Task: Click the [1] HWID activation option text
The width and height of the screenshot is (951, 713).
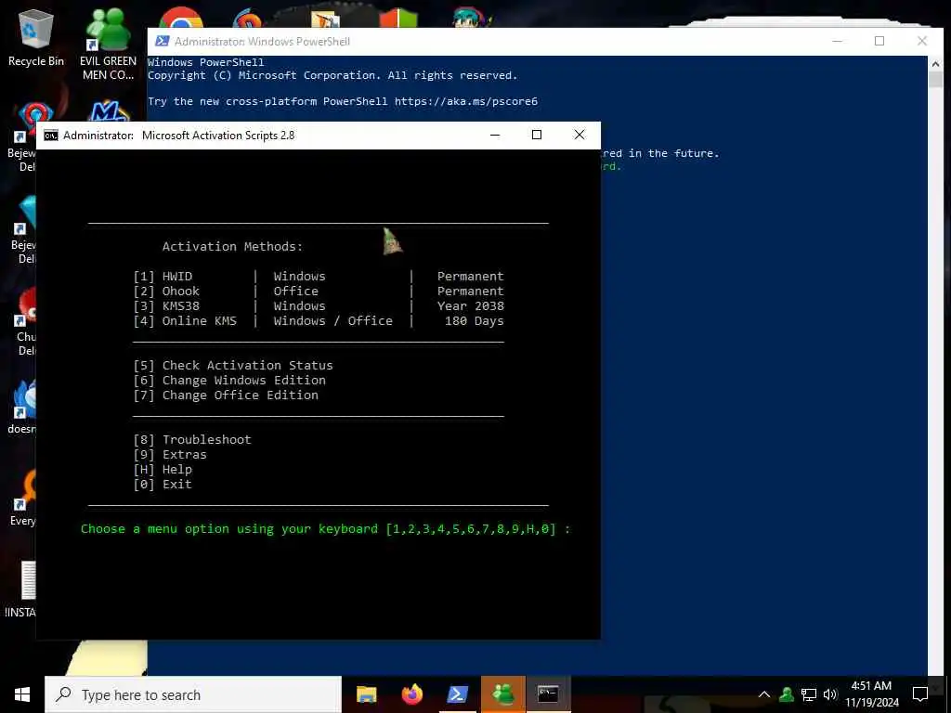Action: point(163,277)
